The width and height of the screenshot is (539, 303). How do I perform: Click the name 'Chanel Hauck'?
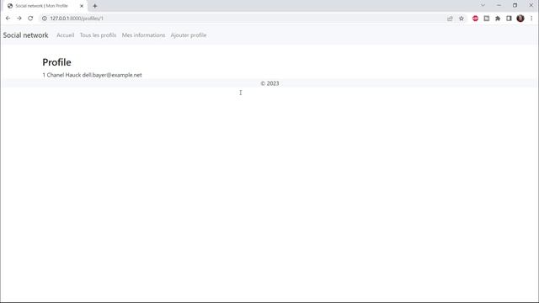click(64, 75)
